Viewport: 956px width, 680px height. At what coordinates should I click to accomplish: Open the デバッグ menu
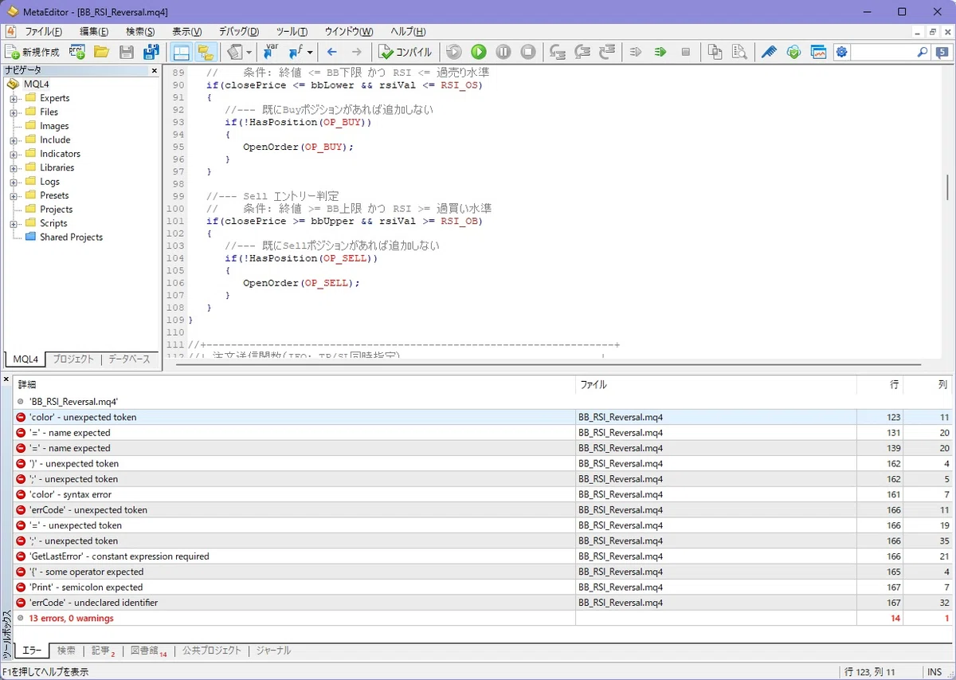coord(239,32)
